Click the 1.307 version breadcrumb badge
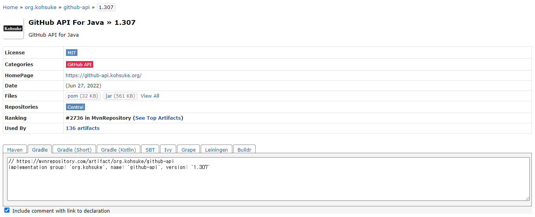Viewport: 535px width, 217px height. [x=106, y=7]
